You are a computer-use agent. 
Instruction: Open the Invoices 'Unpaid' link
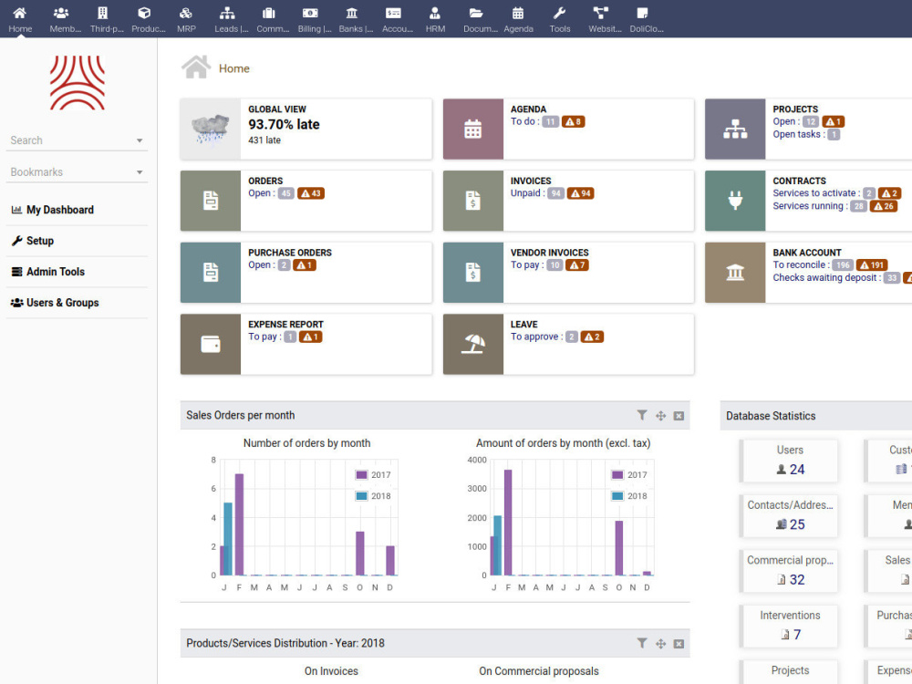pyautogui.click(x=527, y=193)
